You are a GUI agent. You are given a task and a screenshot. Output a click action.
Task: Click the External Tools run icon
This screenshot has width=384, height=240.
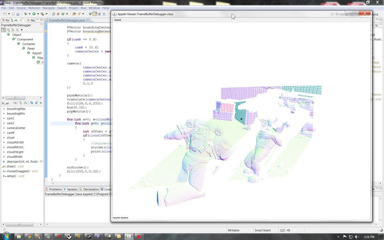tap(42, 14)
